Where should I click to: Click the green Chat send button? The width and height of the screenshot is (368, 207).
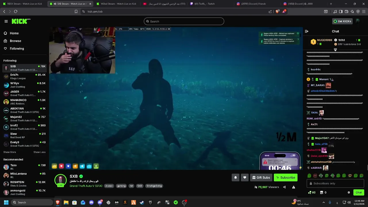tap(359, 193)
